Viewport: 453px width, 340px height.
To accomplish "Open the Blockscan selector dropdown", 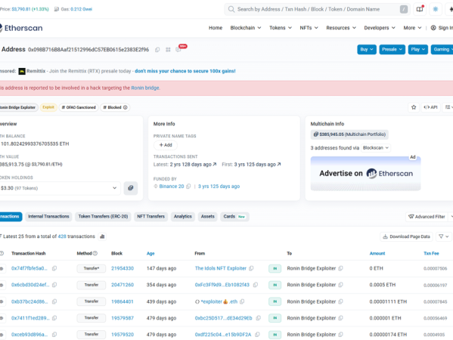I will pyautogui.click(x=376, y=148).
